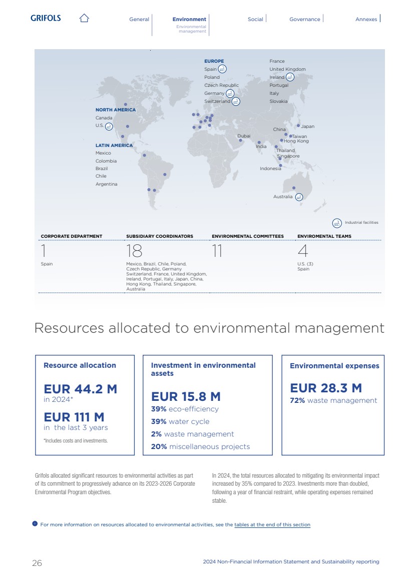
Task: Click the Grifols logo
Action: pos(46,18)
